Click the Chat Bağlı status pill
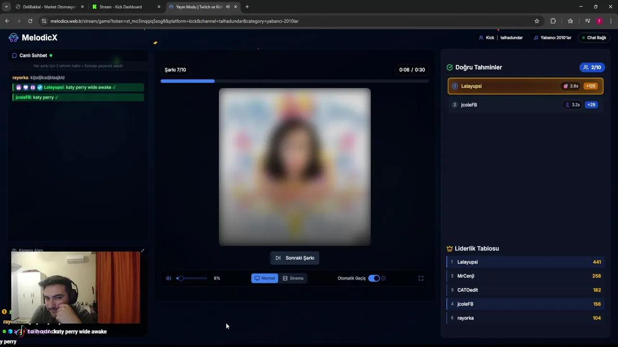Viewport: 618px width, 347px height. point(594,38)
